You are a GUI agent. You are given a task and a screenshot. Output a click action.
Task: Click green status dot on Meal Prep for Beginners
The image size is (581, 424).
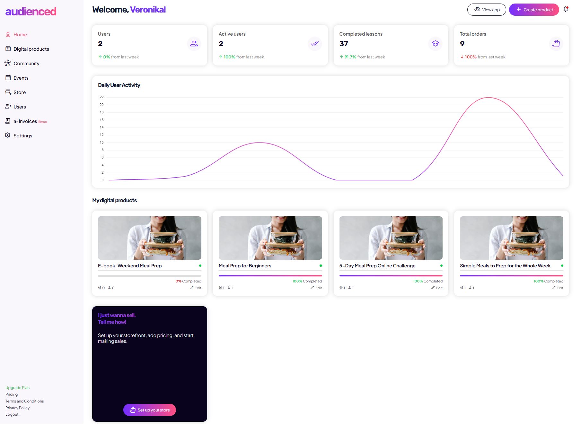point(321,266)
